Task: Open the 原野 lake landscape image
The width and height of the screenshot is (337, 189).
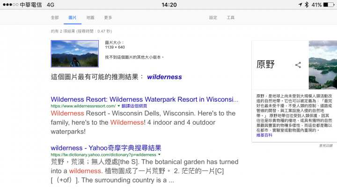Action: (323, 65)
